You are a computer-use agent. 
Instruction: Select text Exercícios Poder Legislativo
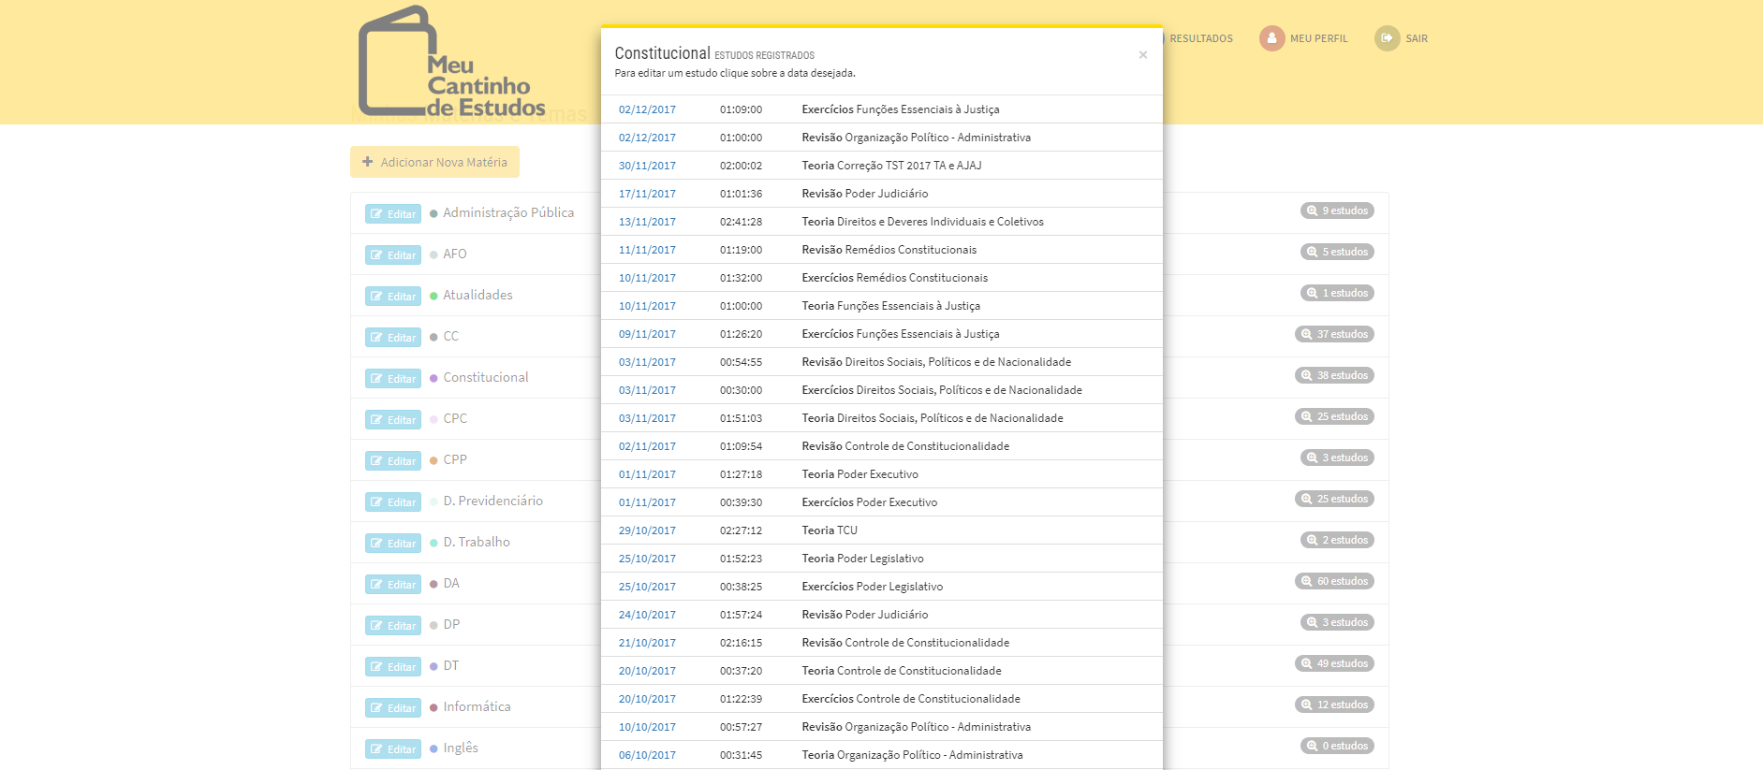(x=873, y=587)
